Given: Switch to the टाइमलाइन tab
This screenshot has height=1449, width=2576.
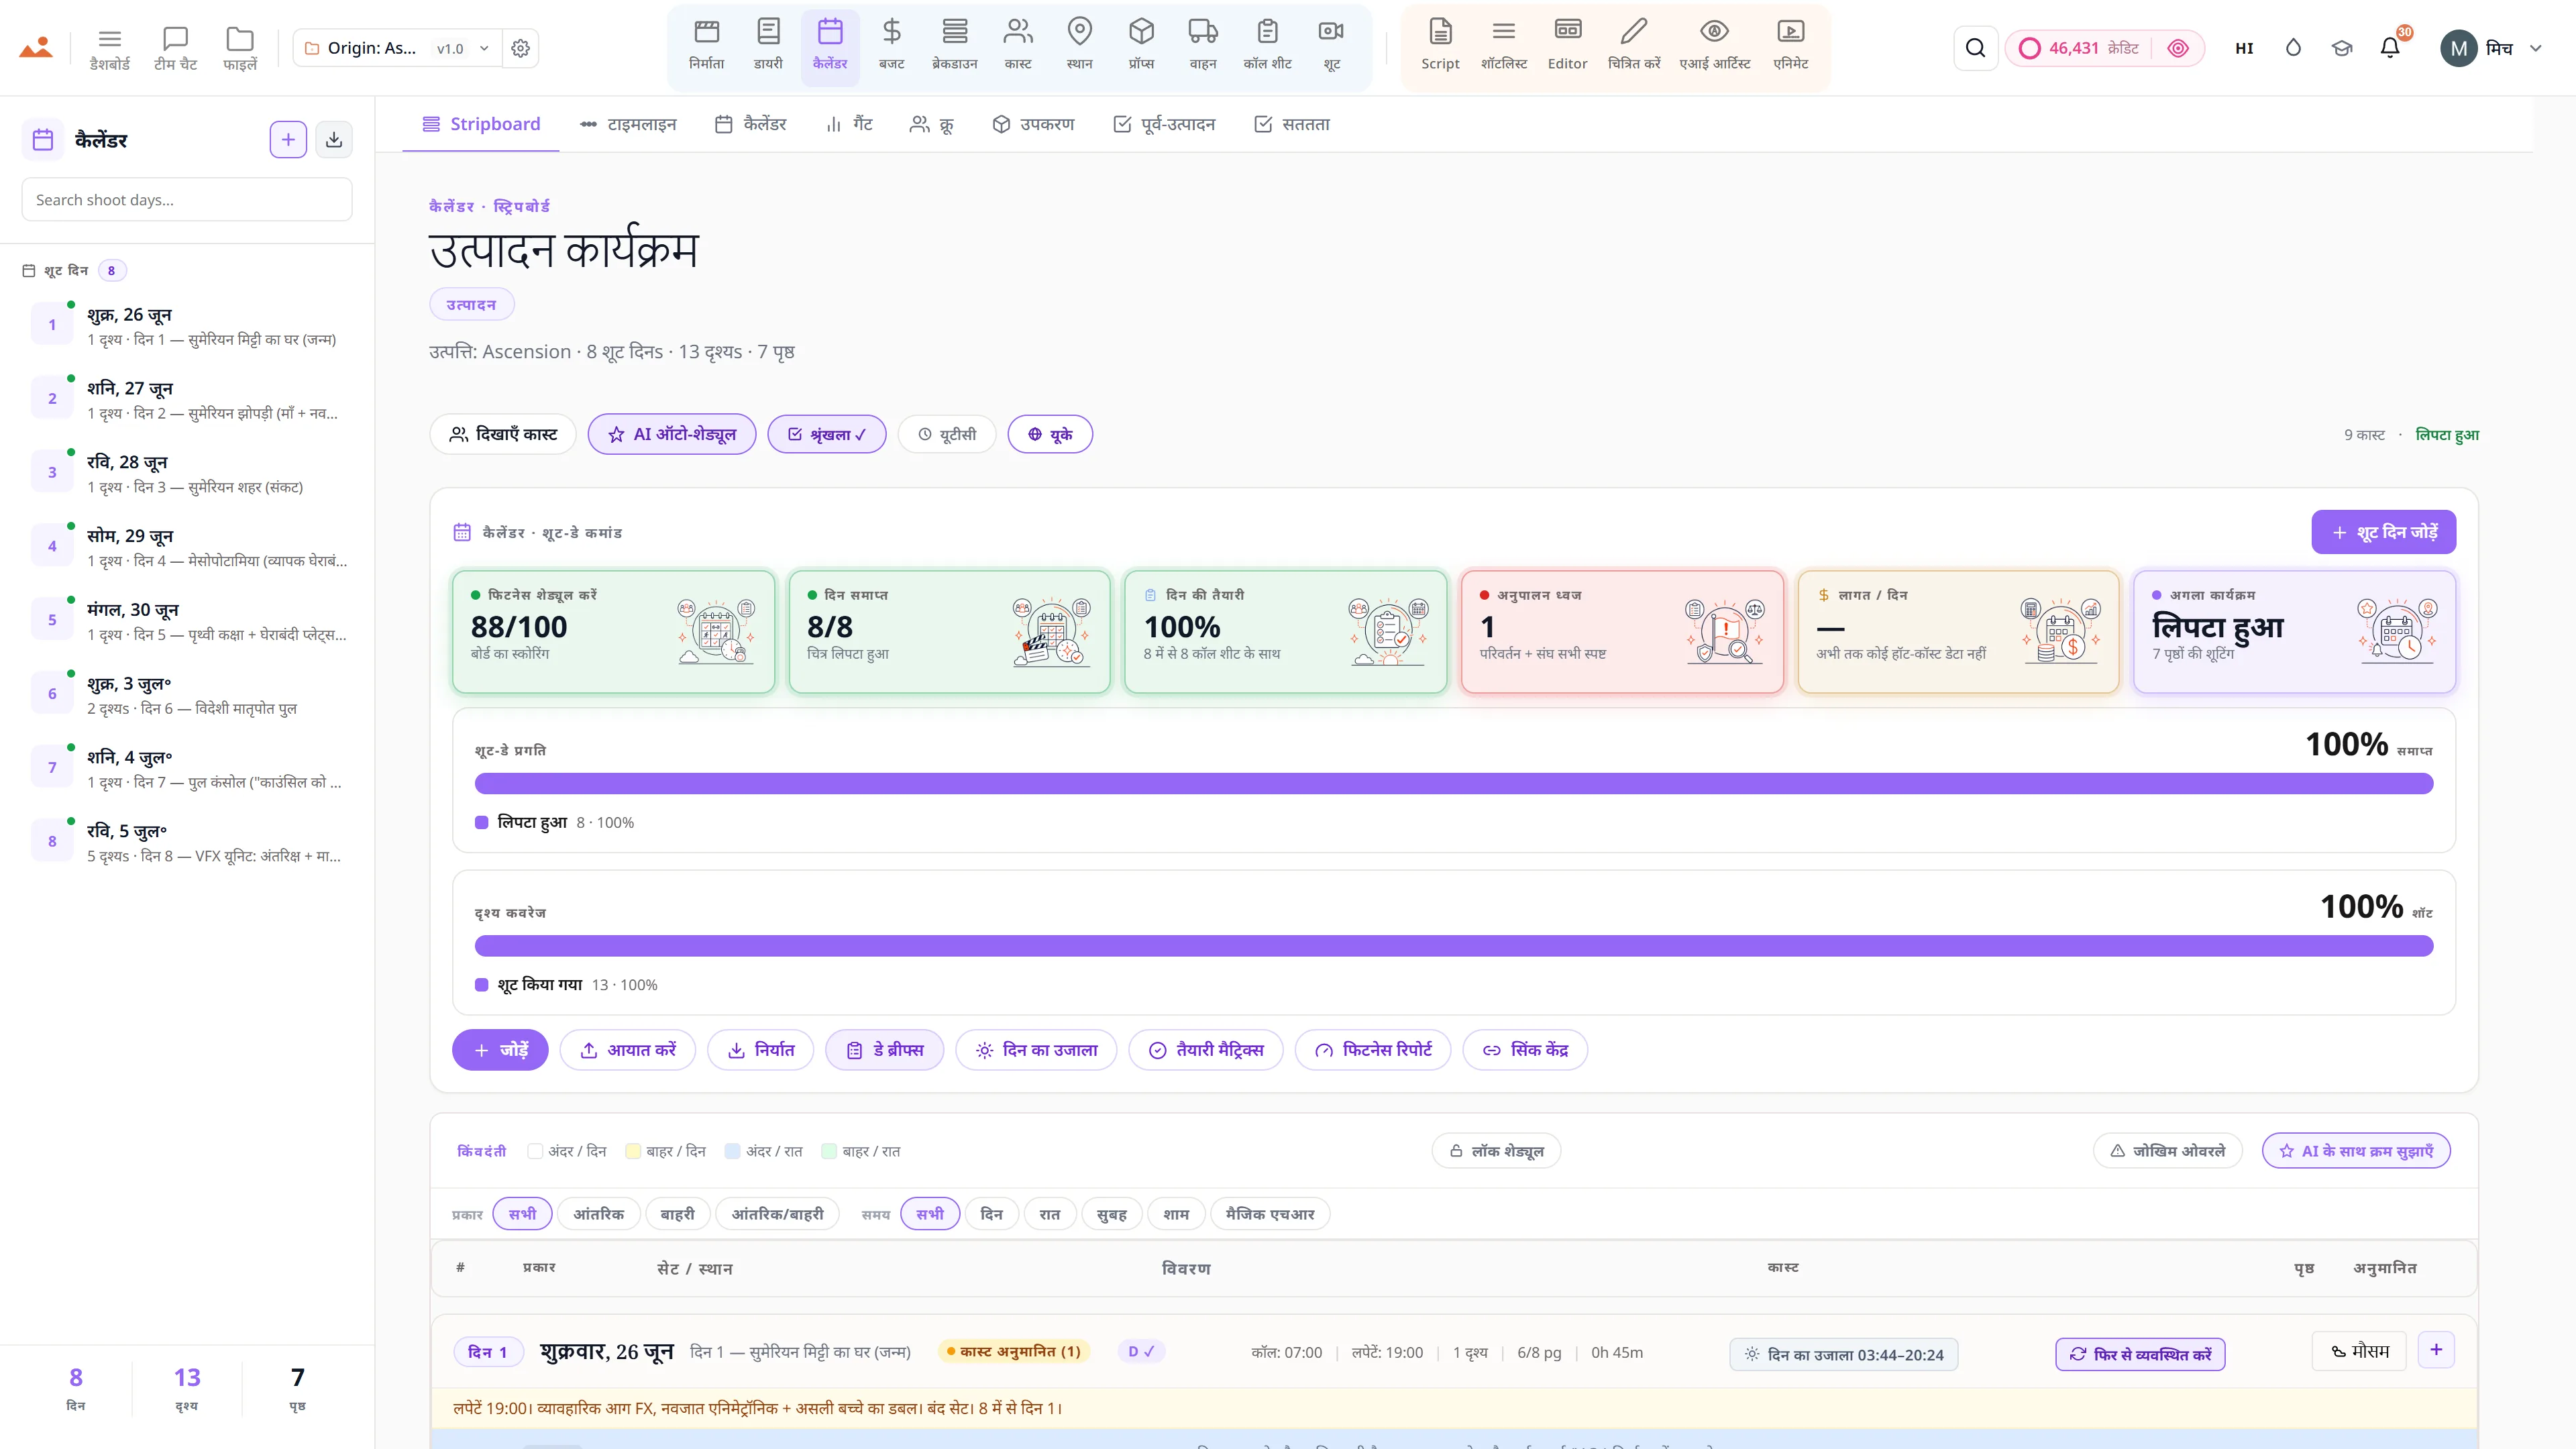Looking at the screenshot, I should tap(628, 124).
